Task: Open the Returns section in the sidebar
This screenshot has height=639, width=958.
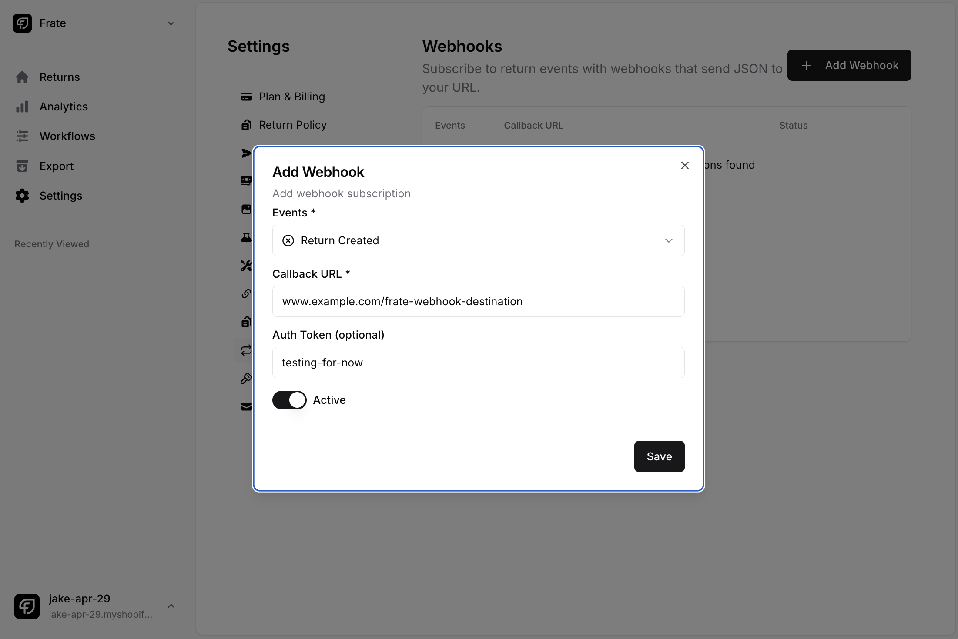Action: tap(60, 77)
